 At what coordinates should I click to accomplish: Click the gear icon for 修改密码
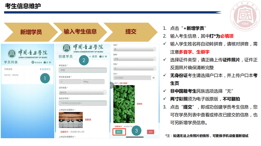33,62
